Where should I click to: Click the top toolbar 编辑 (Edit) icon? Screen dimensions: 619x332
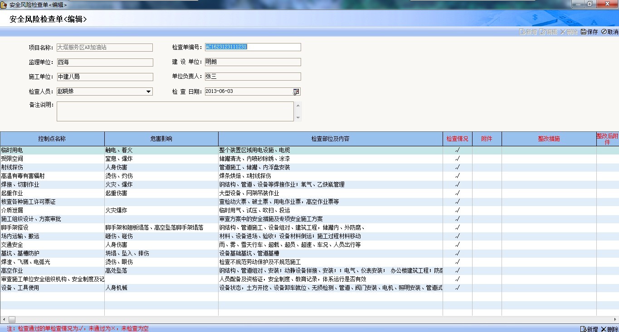coord(542,32)
